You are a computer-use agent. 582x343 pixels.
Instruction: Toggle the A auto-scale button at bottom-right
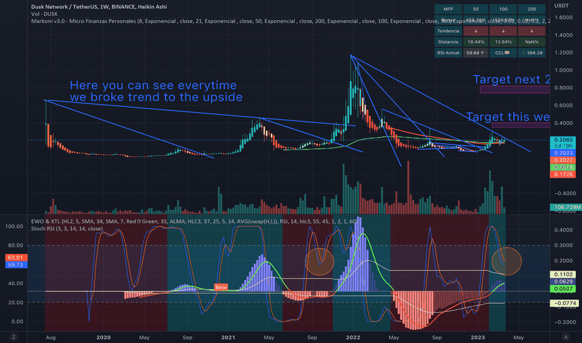coord(566,337)
